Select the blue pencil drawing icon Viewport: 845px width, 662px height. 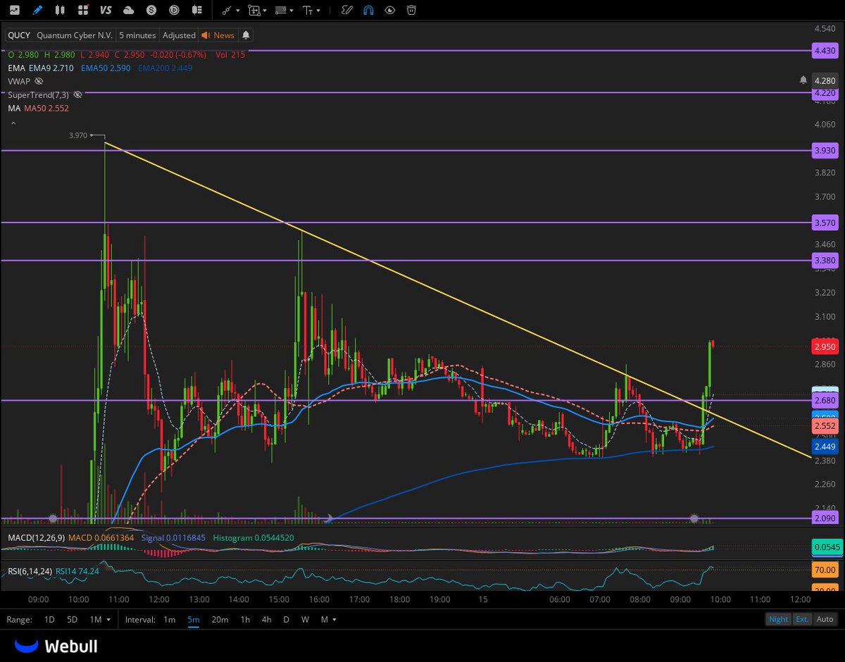(37, 10)
